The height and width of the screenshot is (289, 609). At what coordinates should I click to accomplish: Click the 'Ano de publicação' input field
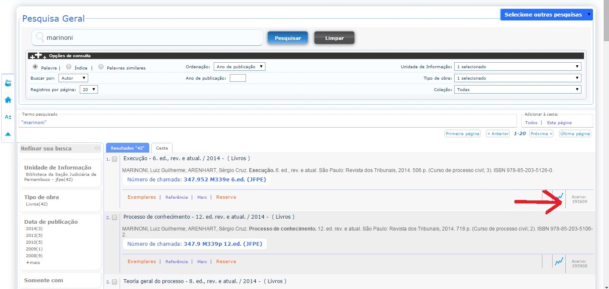pyautogui.click(x=237, y=78)
